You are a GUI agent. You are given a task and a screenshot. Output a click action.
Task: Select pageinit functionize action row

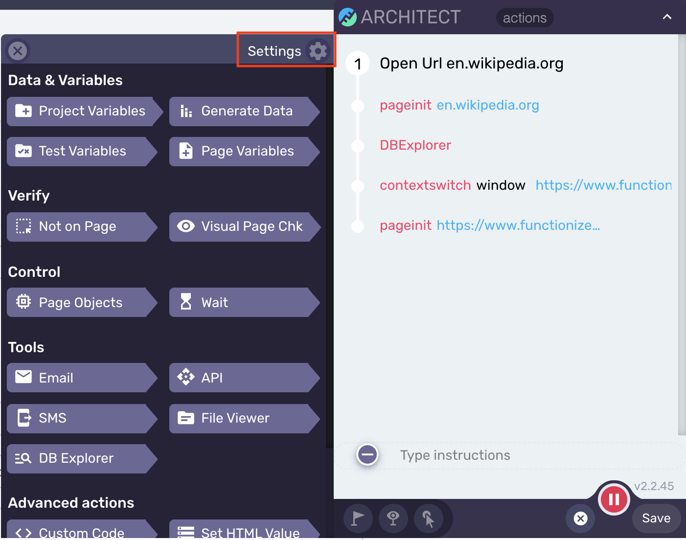[490, 225]
